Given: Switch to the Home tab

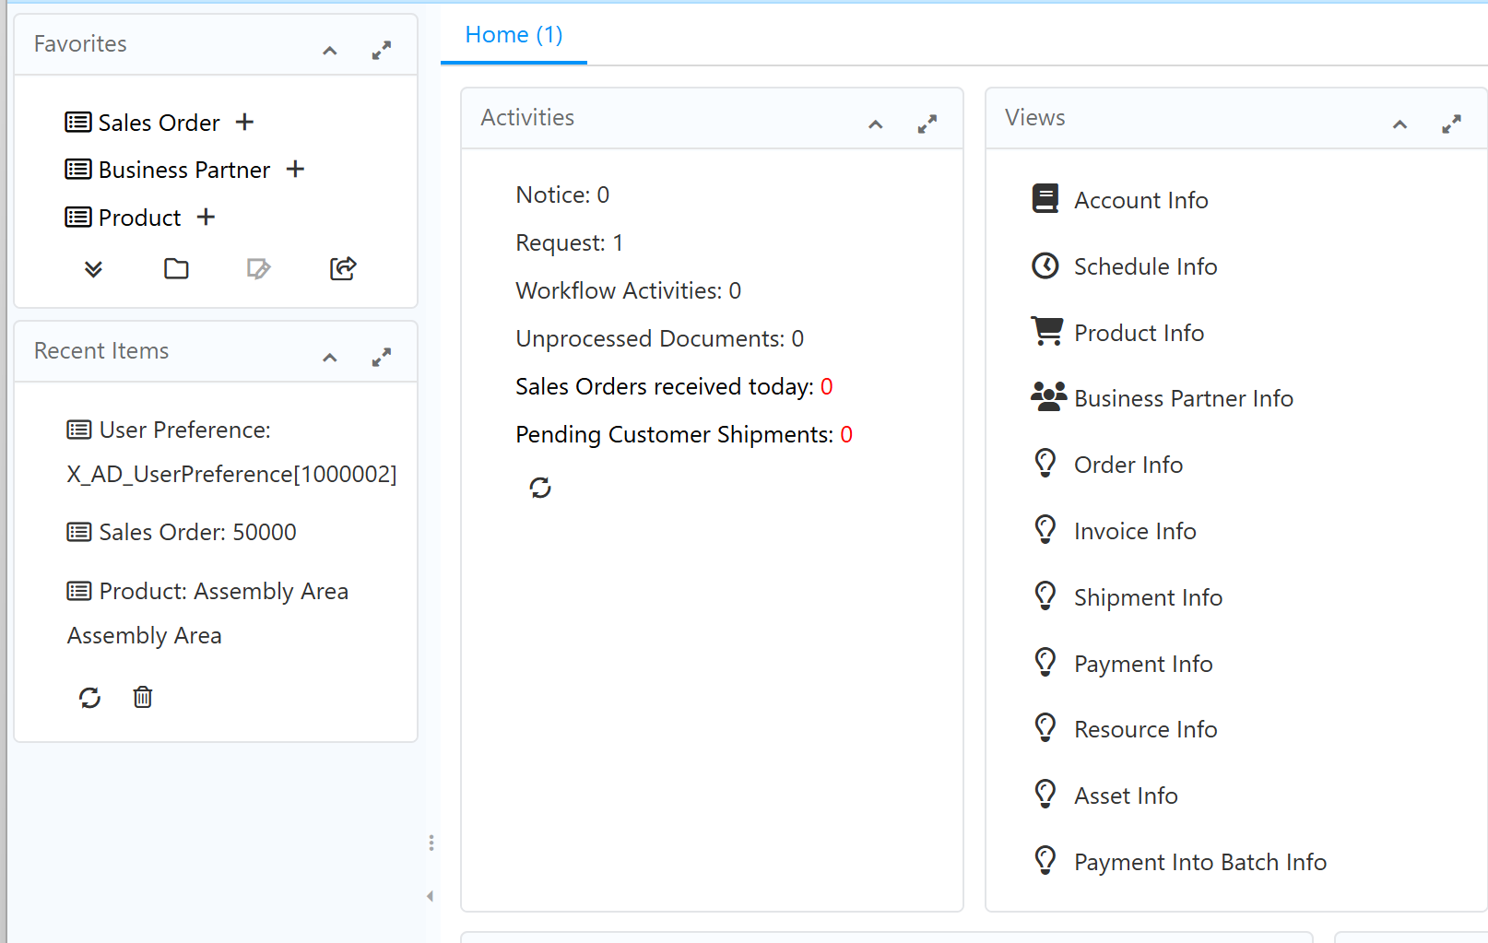Looking at the screenshot, I should [513, 34].
